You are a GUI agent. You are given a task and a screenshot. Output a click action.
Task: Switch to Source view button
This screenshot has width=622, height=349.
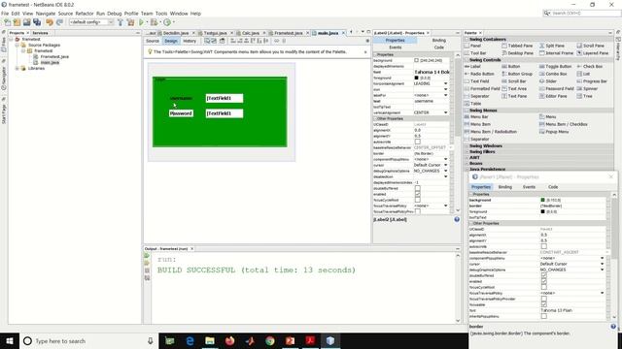(x=153, y=41)
